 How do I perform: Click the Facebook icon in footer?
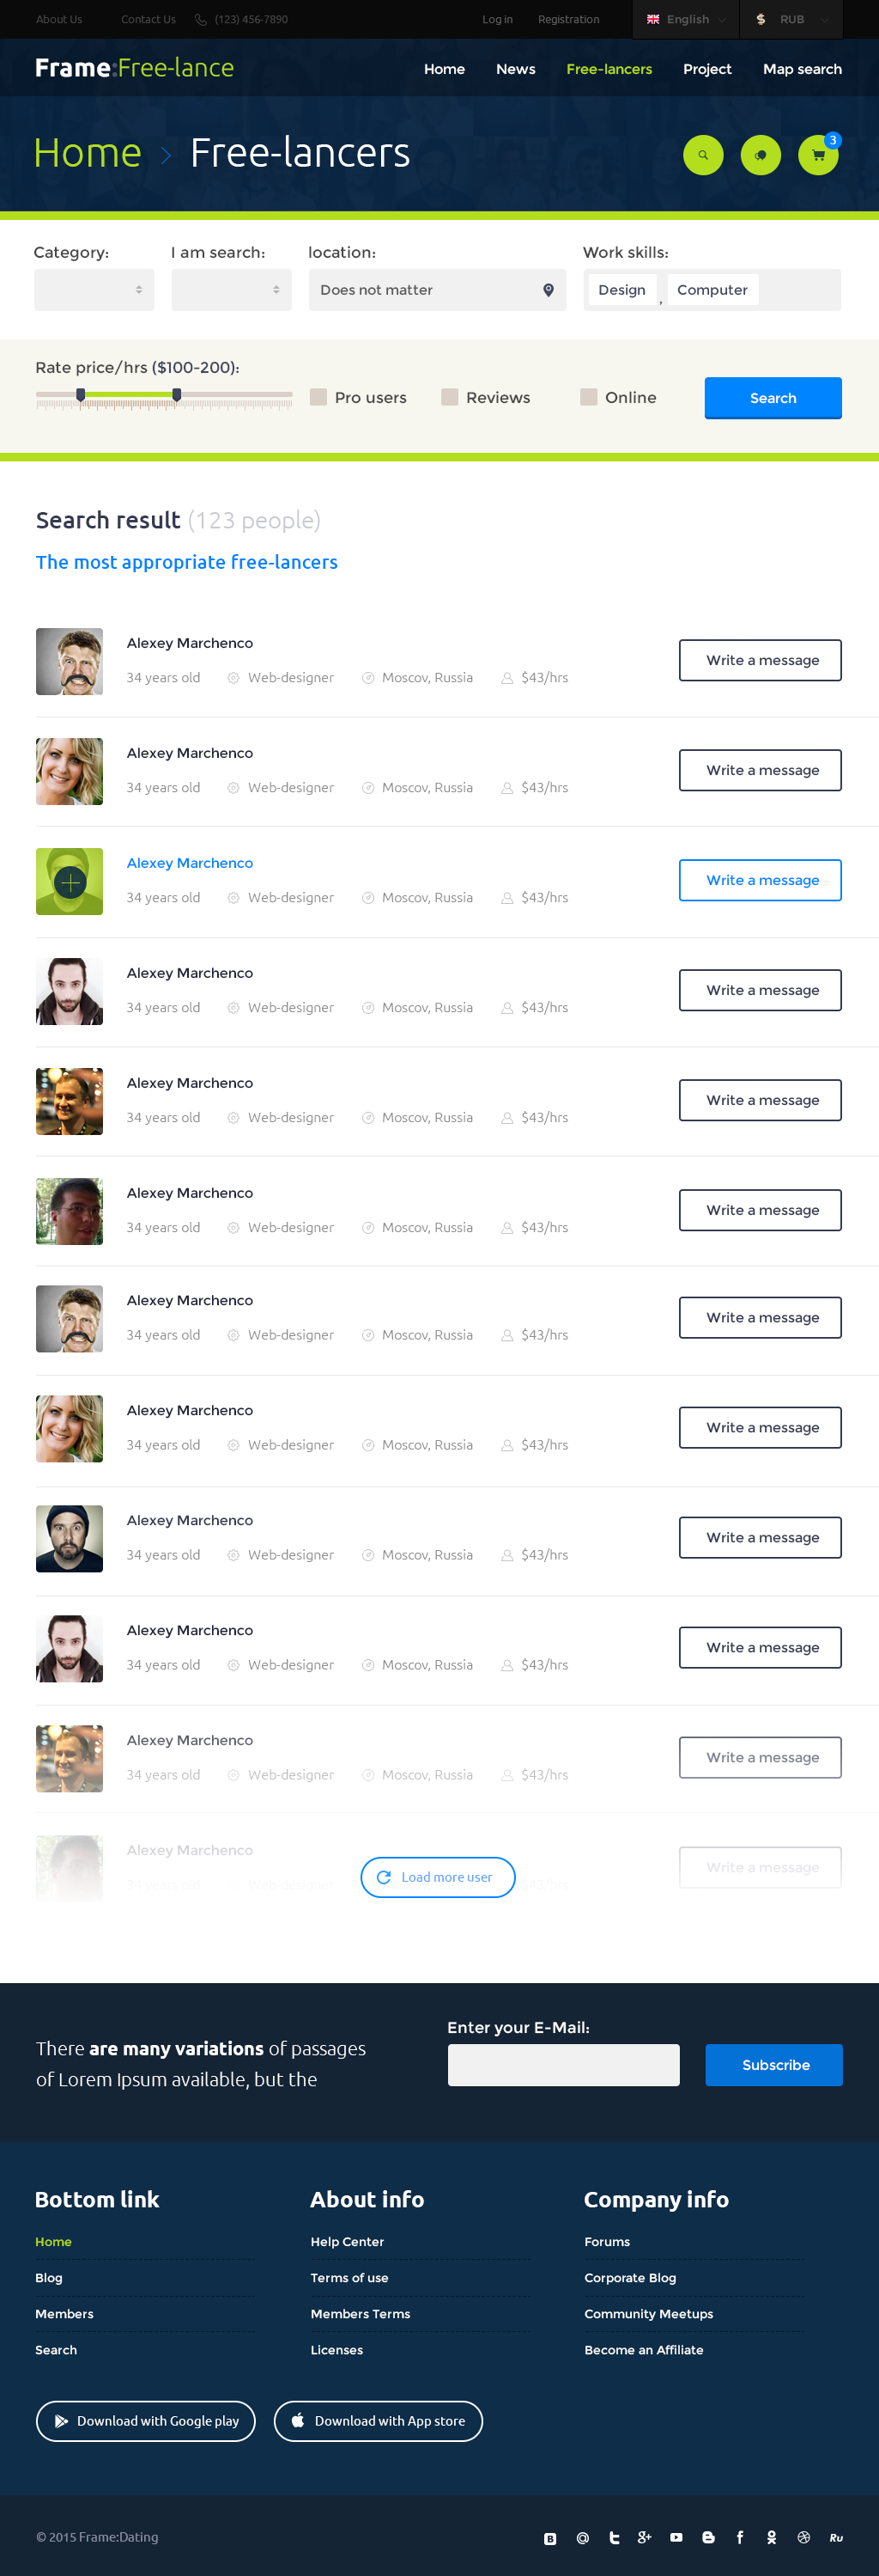click(739, 2537)
